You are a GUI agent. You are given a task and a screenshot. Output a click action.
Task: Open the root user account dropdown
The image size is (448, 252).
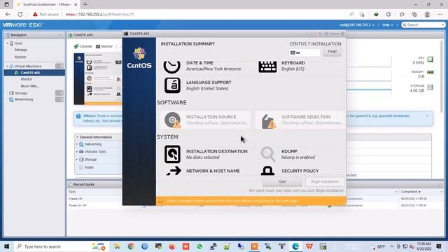pyautogui.click(x=357, y=25)
